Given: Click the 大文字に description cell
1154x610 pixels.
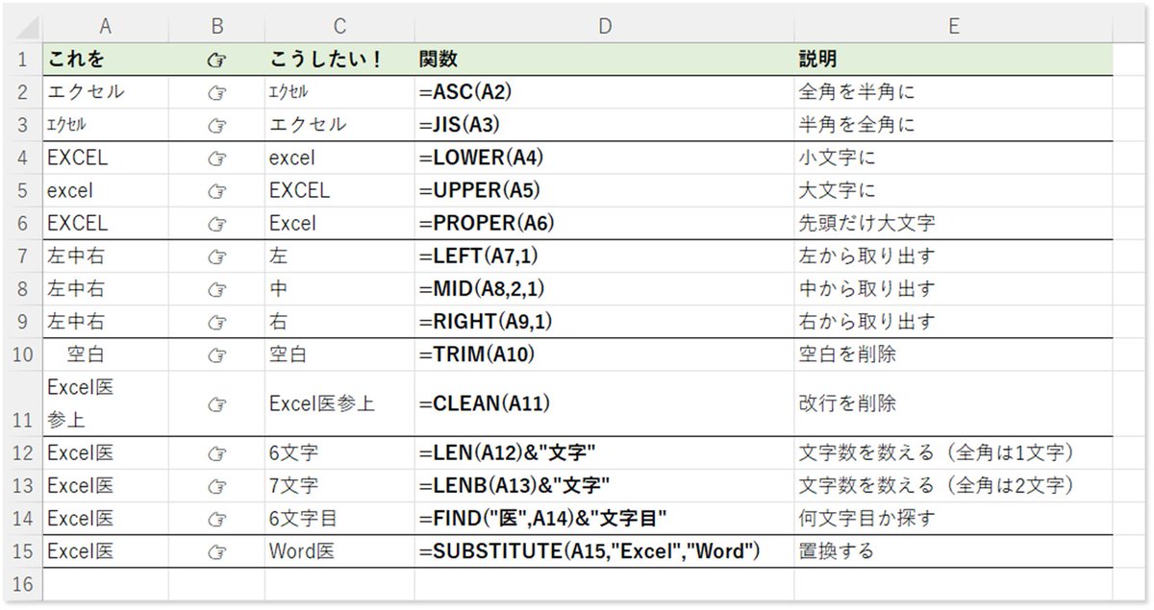Looking at the screenshot, I should (953, 190).
